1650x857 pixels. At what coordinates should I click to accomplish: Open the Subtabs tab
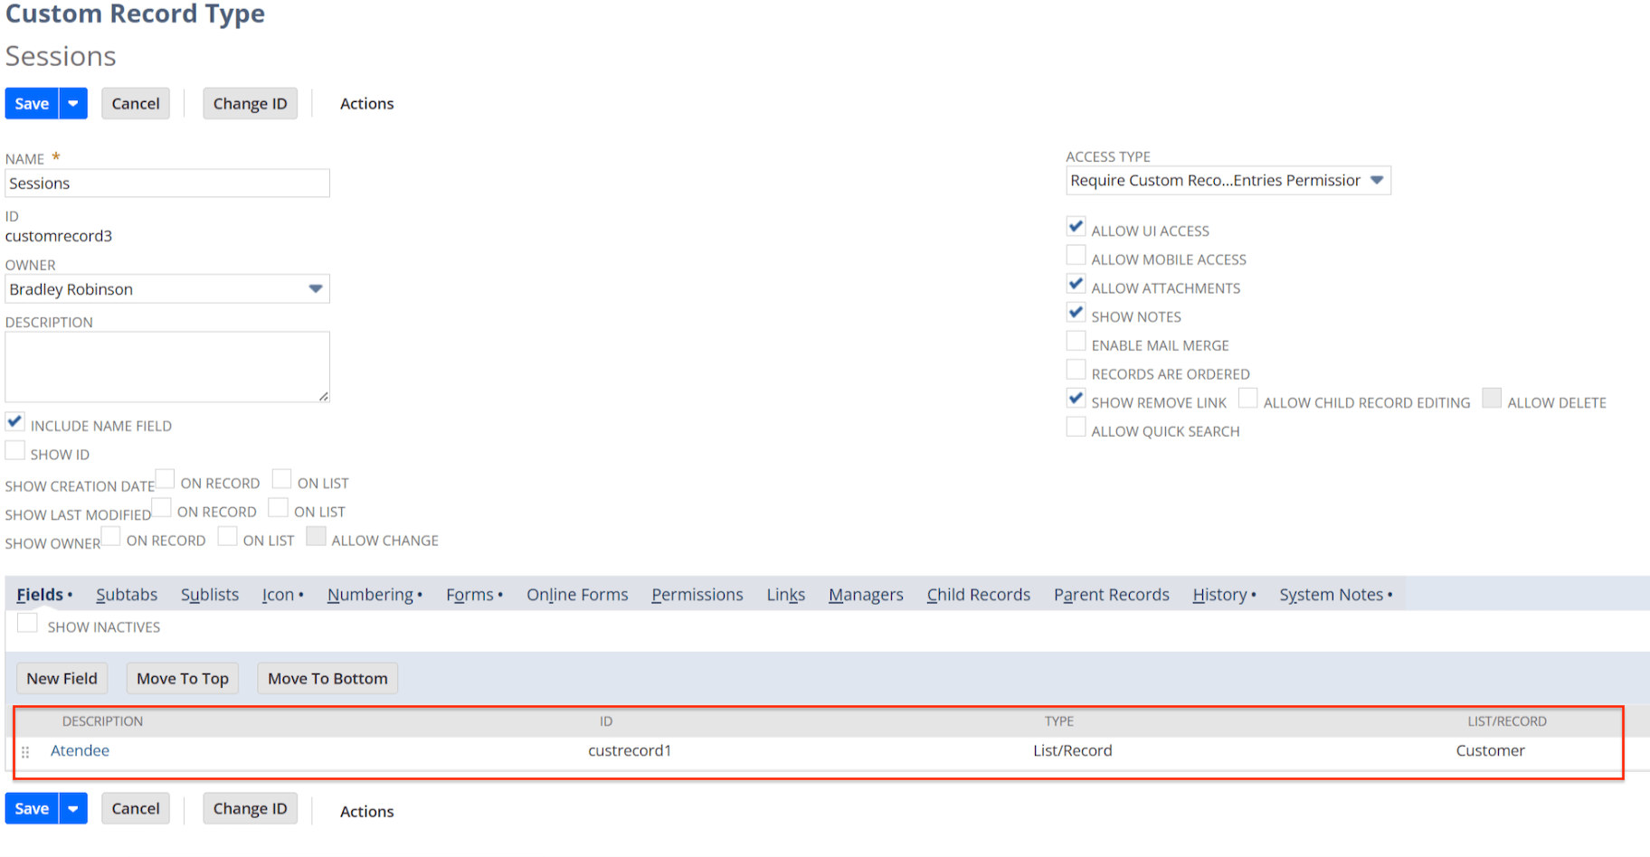pyautogui.click(x=127, y=594)
